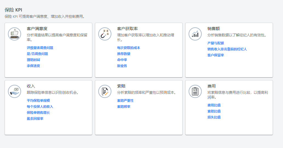This screenshot has height=148, width=283.
Task: Open the 客户保留率 link
Action: pos(216,55)
